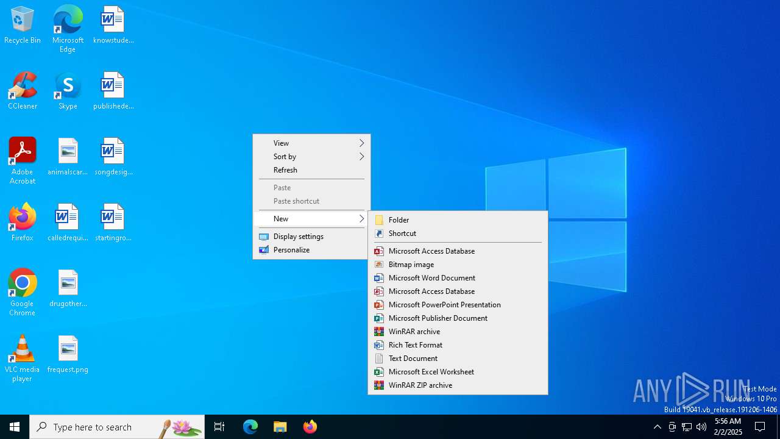Open the Recycle Bin desktop icon
The width and height of the screenshot is (780, 439).
[x=23, y=26]
